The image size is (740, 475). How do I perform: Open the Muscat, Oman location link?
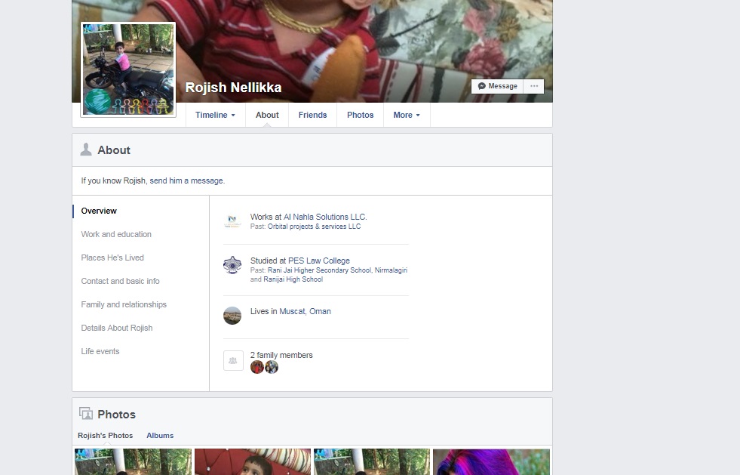(x=305, y=311)
